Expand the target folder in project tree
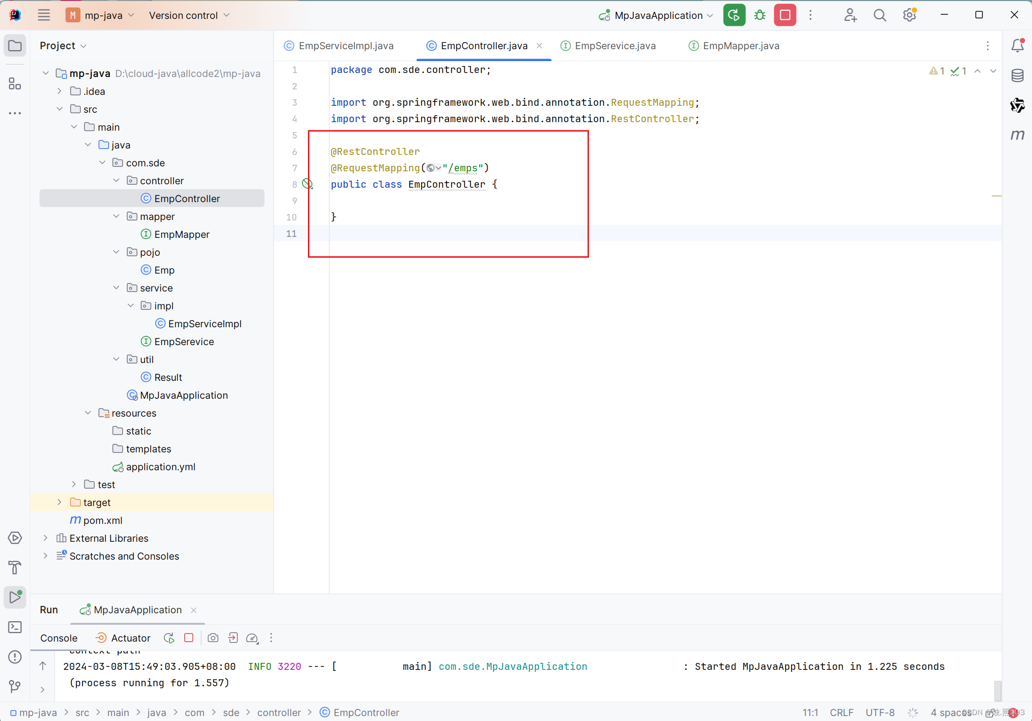Viewport: 1032px width, 721px height. point(60,503)
